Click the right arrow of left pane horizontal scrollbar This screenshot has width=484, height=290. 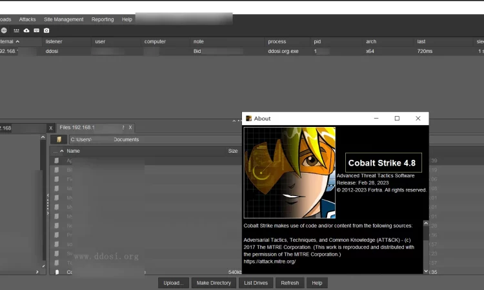click(x=37, y=272)
